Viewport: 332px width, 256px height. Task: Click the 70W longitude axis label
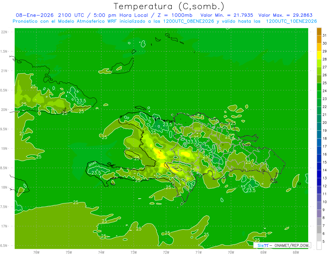point(231,252)
